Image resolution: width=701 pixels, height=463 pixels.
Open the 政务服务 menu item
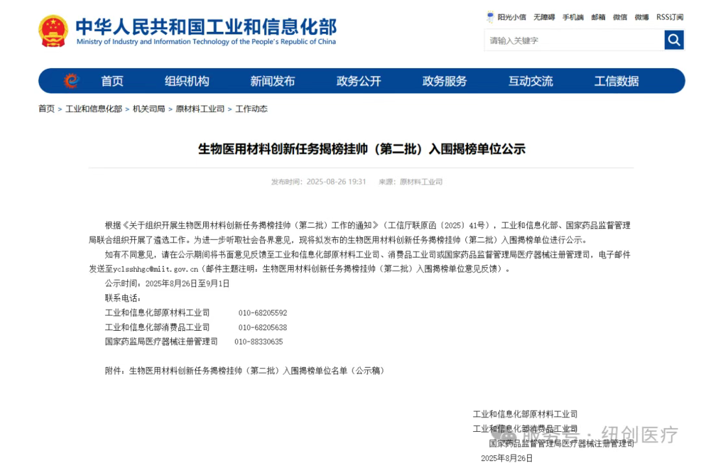click(445, 81)
